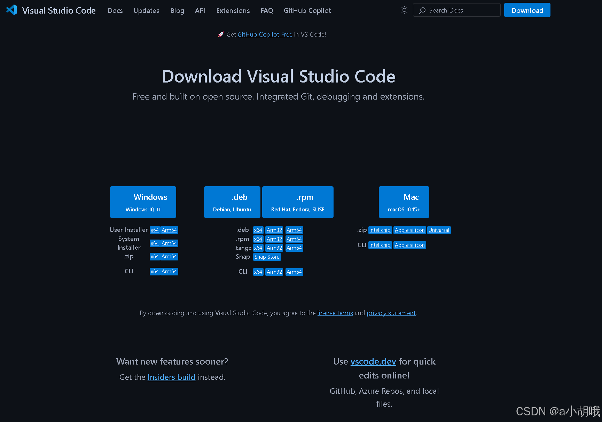Download Windows CLI x64
Viewport: 602px width, 422px height.
coord(155,272)
